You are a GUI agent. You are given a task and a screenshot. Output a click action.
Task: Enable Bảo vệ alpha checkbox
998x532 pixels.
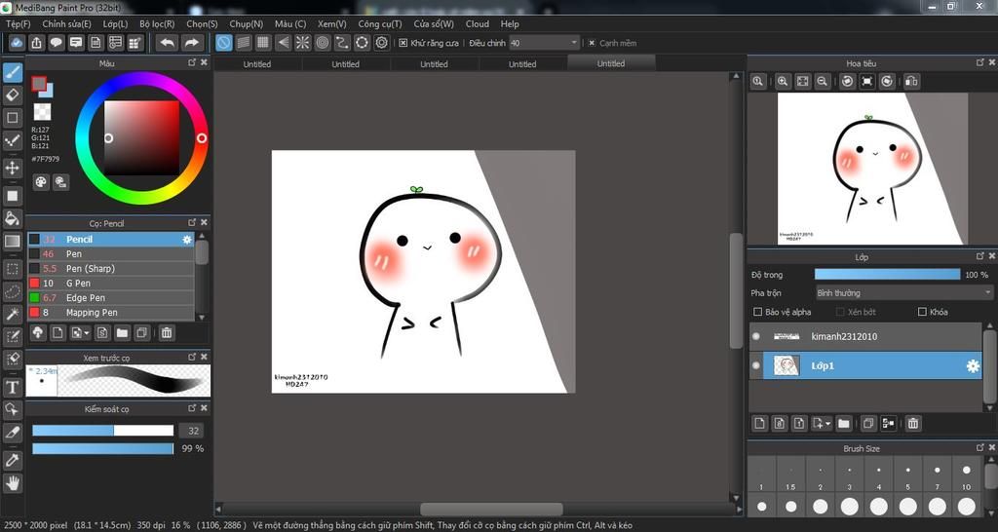point(757,312)
